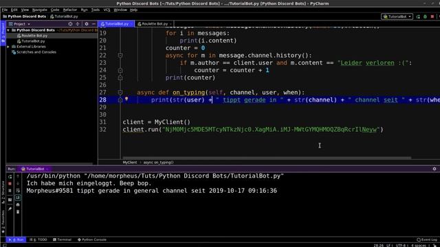Screen dimensions: 440x247
Task: Open the Window menu
Action: tap(120, 10)
